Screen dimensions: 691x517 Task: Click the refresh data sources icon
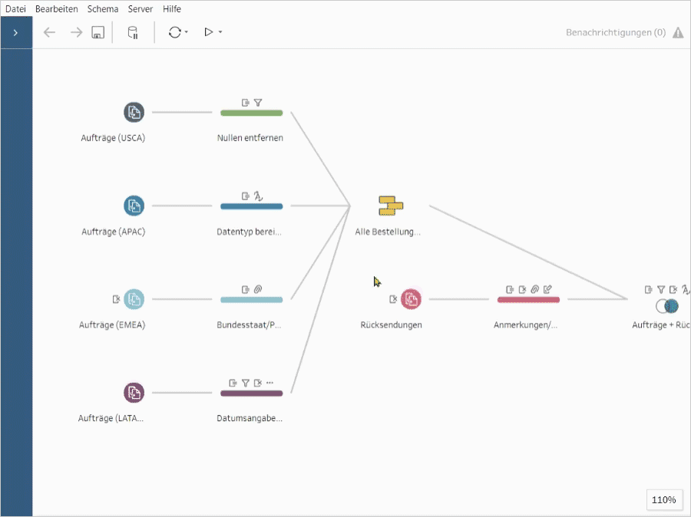pos(175,32)
